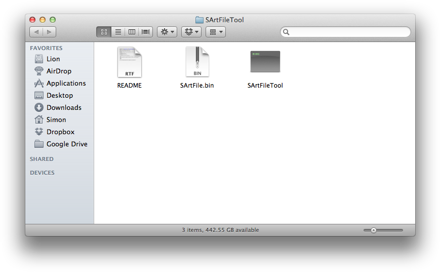Switch to column view

pos(132,32)
